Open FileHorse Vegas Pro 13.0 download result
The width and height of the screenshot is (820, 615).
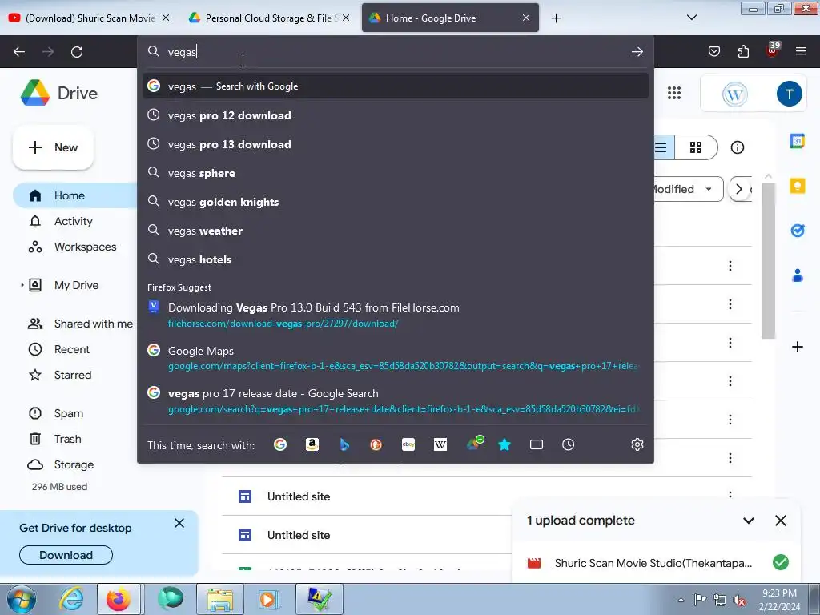[x=395, y=315]
